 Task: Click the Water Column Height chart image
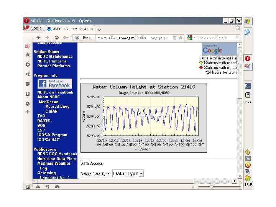(144, 118)
